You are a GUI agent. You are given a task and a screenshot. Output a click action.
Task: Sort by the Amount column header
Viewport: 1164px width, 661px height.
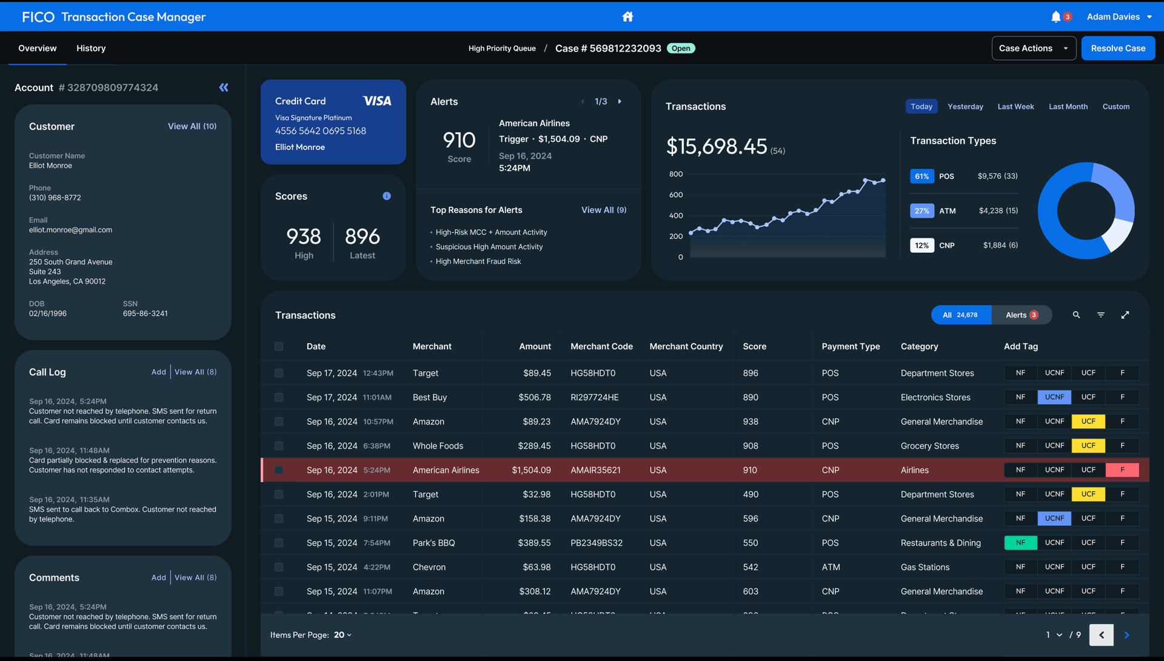point(535,346)
